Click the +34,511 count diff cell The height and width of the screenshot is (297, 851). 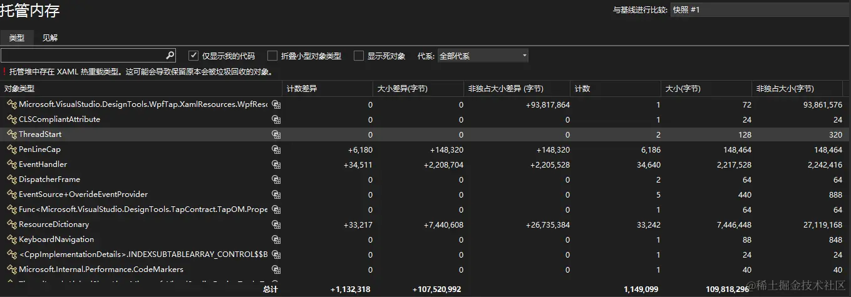click(358, 164)
